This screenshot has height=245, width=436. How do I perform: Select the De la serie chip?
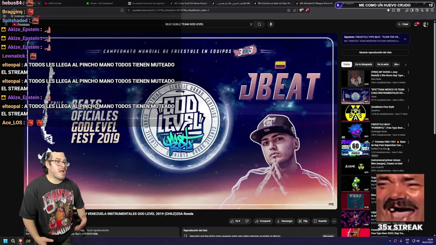(x=383, y=64)
